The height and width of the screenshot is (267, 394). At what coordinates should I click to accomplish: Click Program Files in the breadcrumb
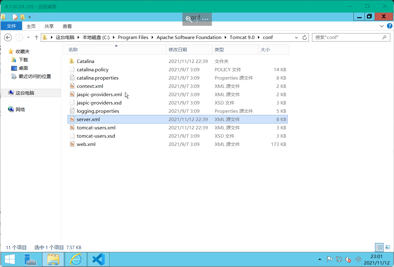133,37
